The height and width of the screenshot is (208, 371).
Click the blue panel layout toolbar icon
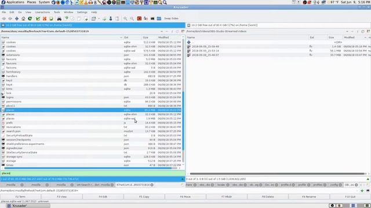(159, 18)
